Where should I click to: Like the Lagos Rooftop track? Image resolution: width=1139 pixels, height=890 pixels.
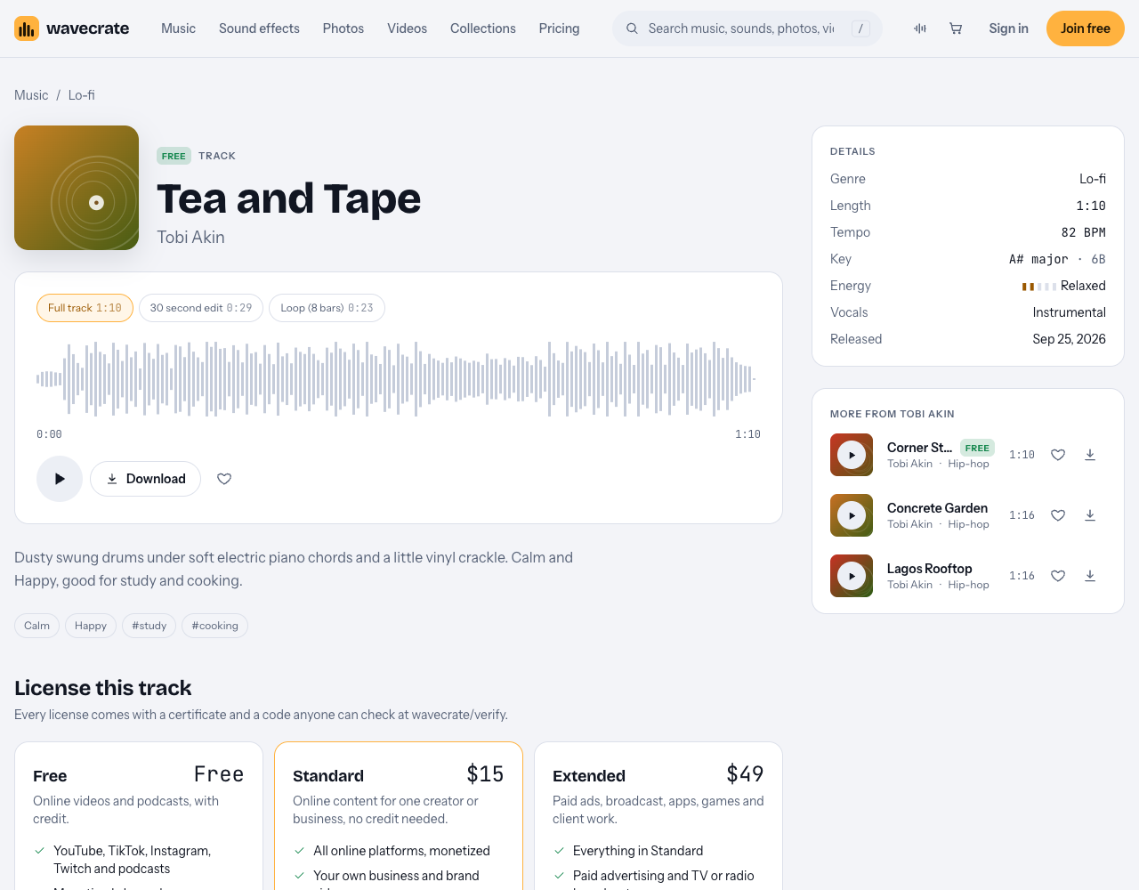(x=1058, y=576)
